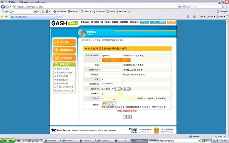The image size is (229, 143).
Task: Click the browser Back arrow button
Action: click(3, 7)
